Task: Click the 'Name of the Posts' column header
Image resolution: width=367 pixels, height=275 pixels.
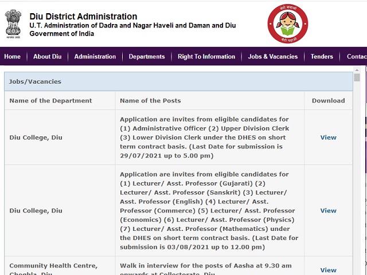Action: 150,101
